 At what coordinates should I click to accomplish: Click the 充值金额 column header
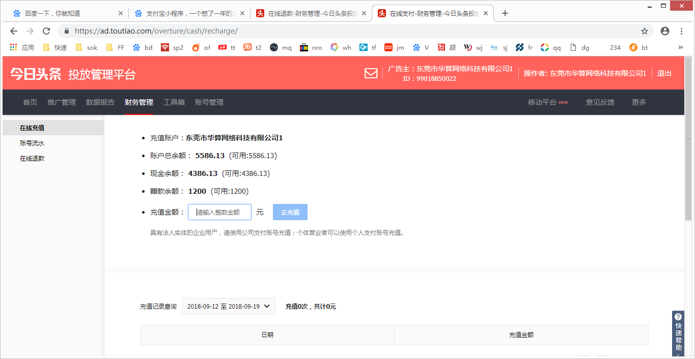tap(521, 335)
